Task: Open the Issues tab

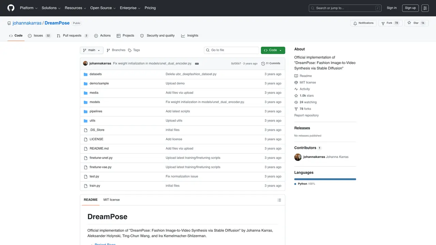Action: click(x=39, y=36)
